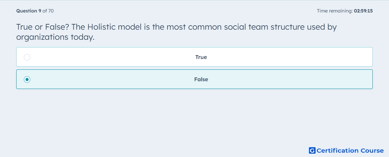Click "organizations today." on second question line
This screenshot has height=157, width=389.
coord(55,37)
